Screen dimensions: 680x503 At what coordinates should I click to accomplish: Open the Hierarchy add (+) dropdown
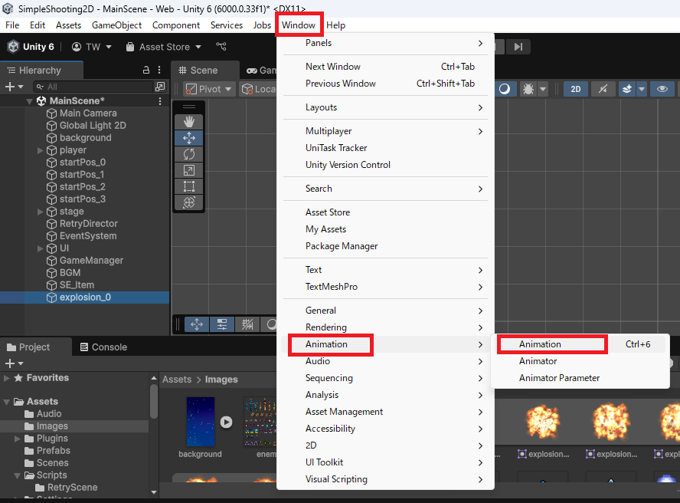(x=15, y=87)
